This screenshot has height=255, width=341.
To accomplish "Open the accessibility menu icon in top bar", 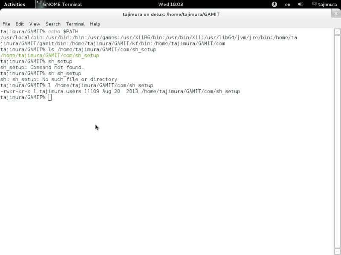I will [x=275, y=4].
